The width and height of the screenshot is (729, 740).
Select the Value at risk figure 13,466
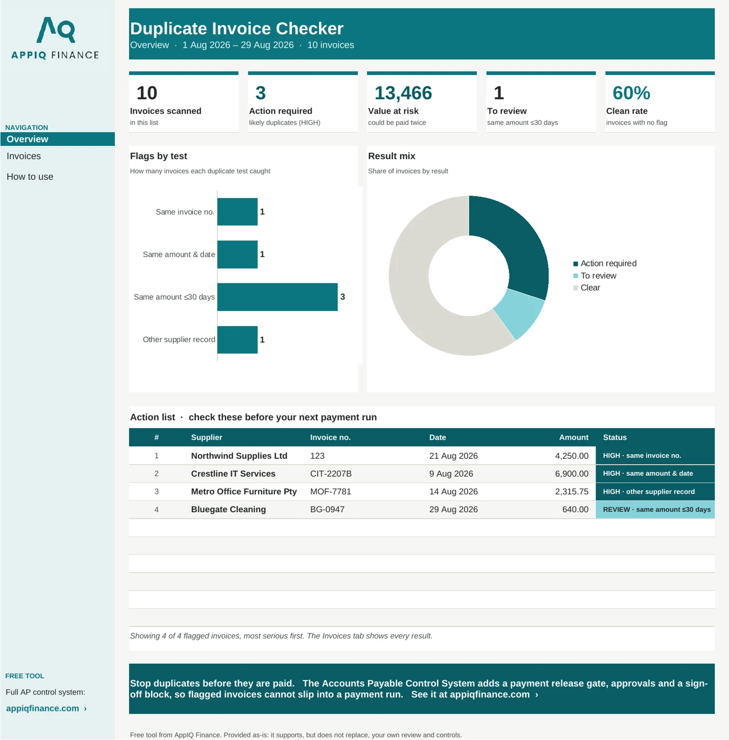coord(403,93)
